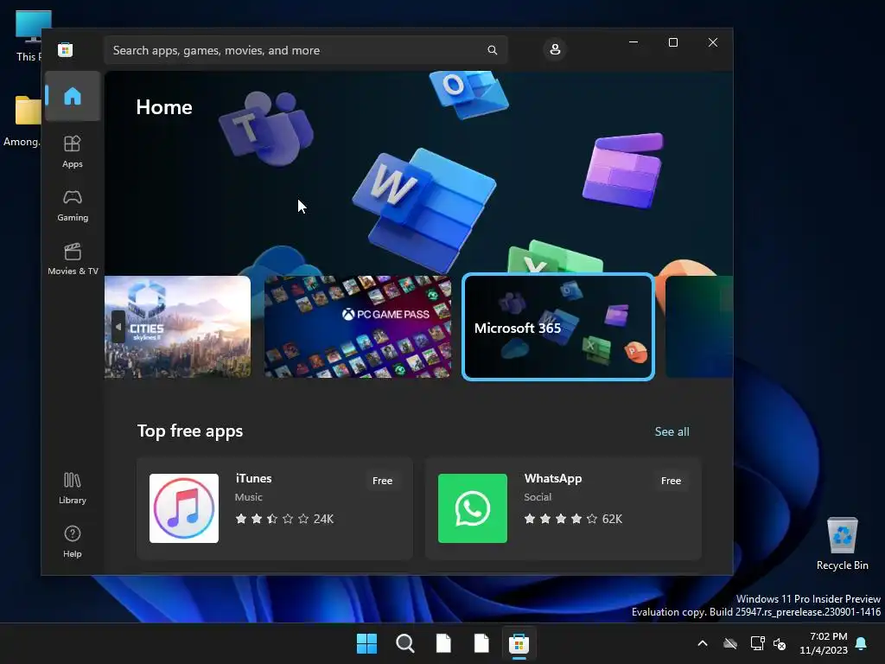Maximize the Microsoft Store window

click(672, 42)
